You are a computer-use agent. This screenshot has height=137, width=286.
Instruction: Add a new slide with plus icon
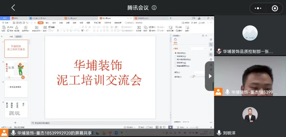click(15, 123)
